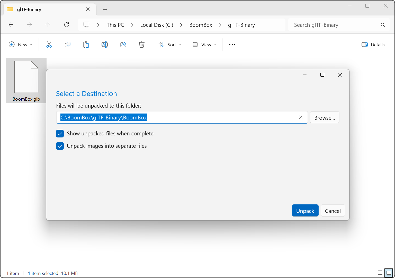Click the Cut scissors icon
The image size is (395, 278).
[49, 45]
